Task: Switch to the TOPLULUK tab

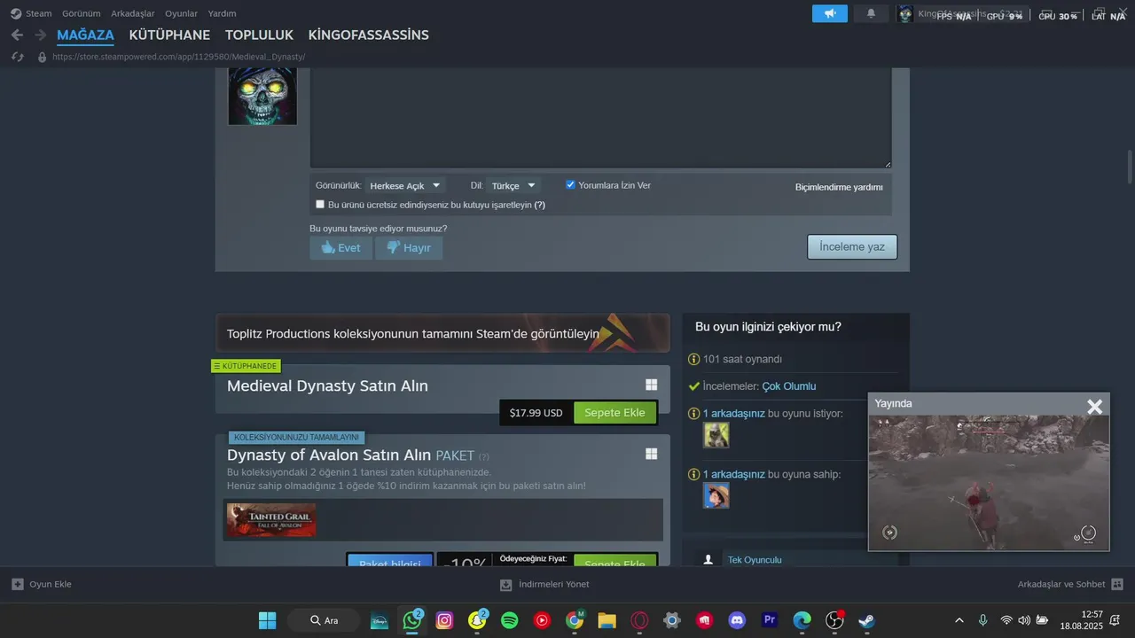Action: tap(259, 35)
